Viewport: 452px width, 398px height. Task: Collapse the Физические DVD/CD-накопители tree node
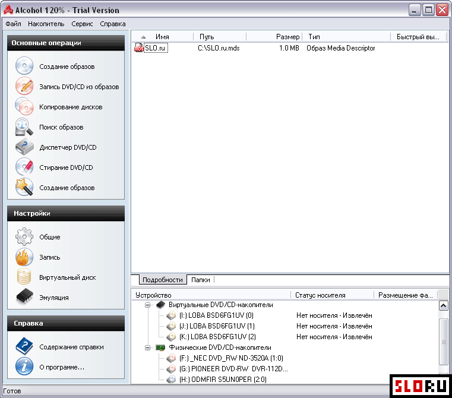(x=147, y=348)
